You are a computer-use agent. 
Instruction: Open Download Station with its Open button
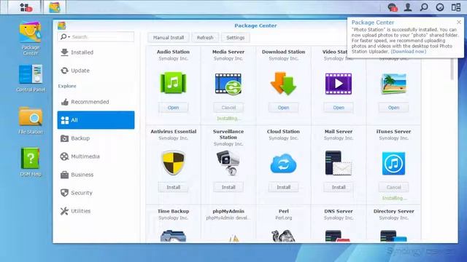[x=283, y=108]
